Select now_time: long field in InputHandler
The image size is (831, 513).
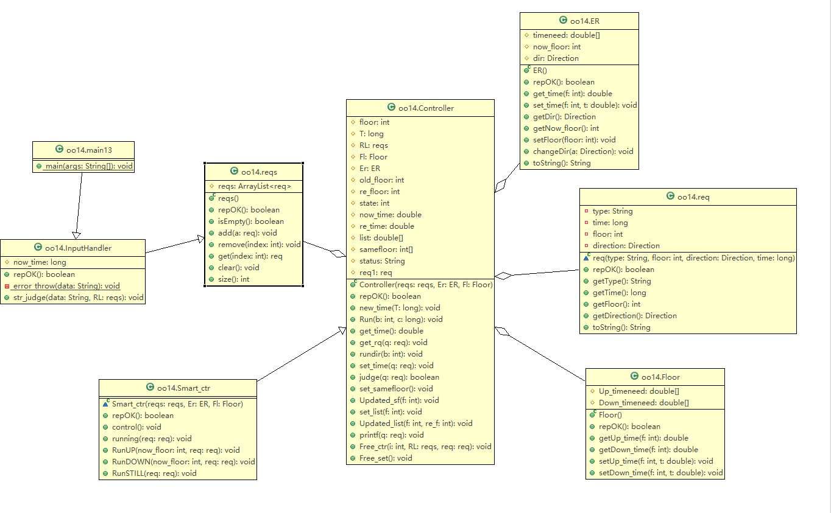(40, 262)
